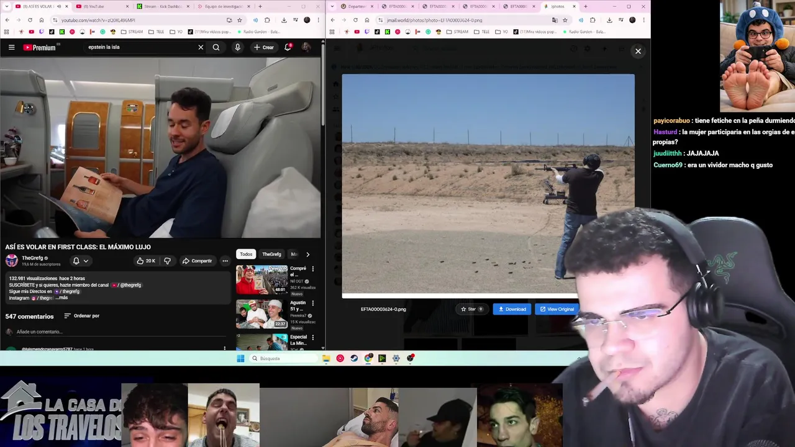Open home page in Jphotos browser window
The height and width of the screenshot is (447, 795).
point(367,20)
